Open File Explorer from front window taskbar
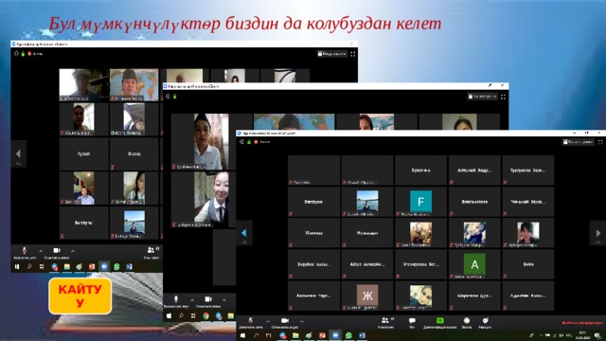606x341 pixels. [295, 335]
